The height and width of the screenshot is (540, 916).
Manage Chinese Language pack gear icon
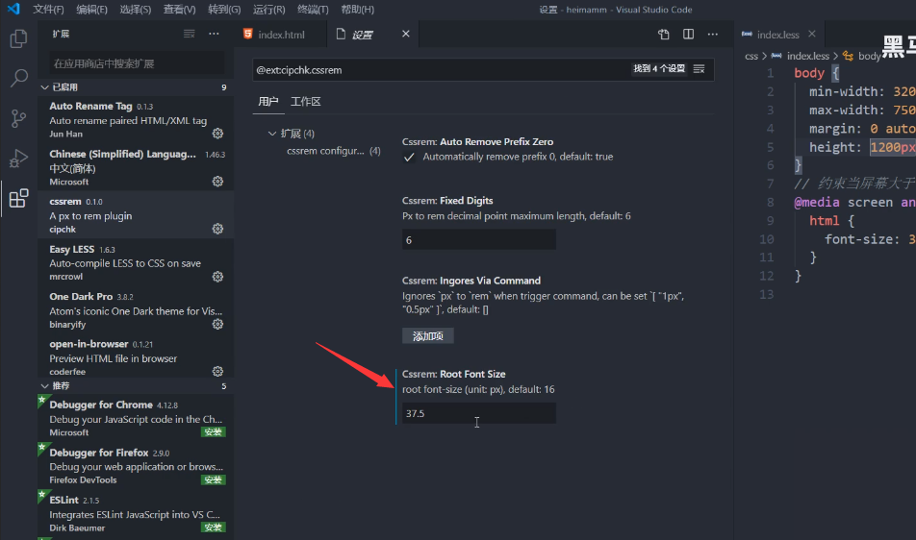click(x=217, y=182)
